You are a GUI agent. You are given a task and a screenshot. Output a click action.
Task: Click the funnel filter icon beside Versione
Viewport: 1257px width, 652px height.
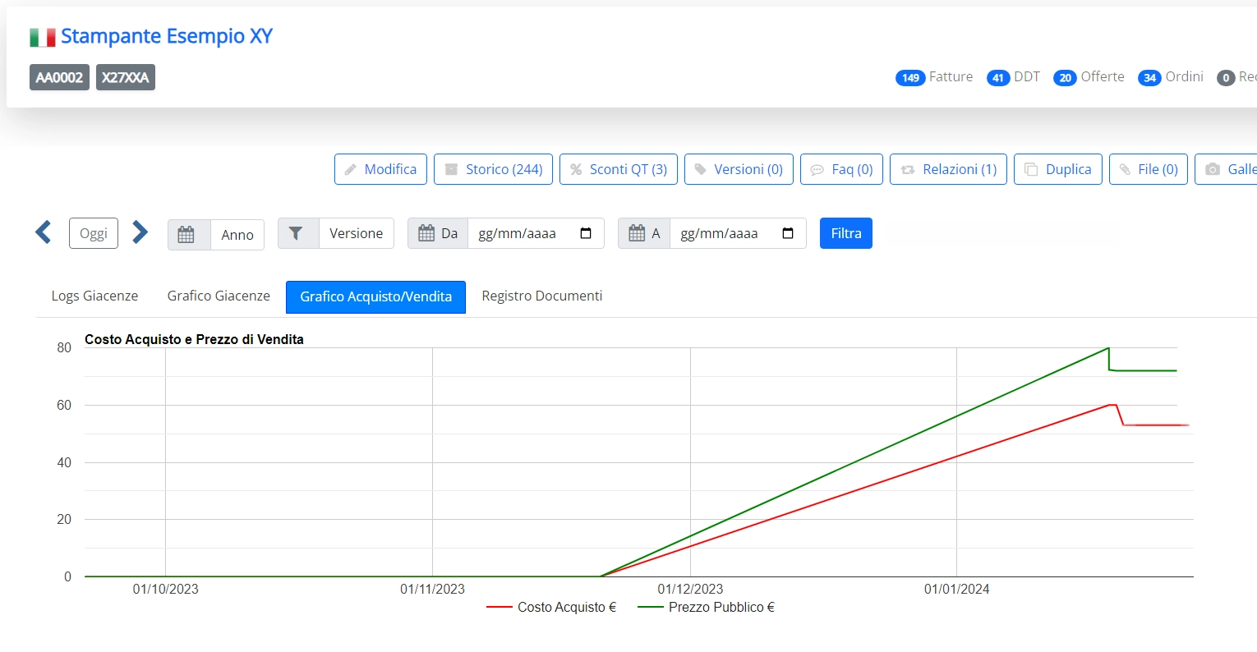pos(297,233)
